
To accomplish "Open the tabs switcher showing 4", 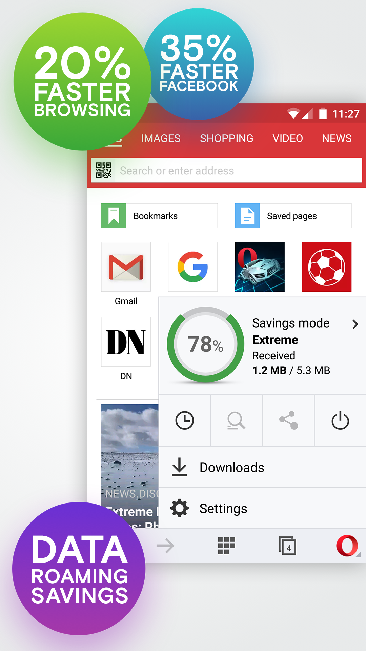I will [x=287, y=546].
